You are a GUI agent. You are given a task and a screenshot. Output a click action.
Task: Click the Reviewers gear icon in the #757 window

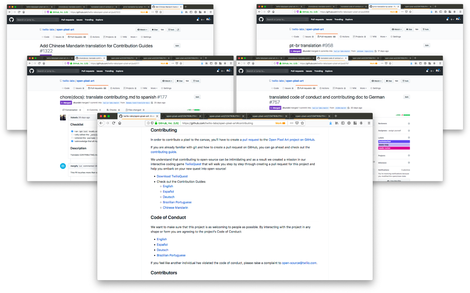tap(409, 123)
